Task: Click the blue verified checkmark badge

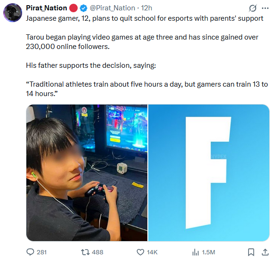Action: tap(83, 8)
